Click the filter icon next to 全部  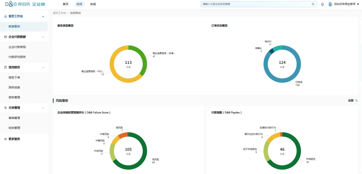pos(356,100)
